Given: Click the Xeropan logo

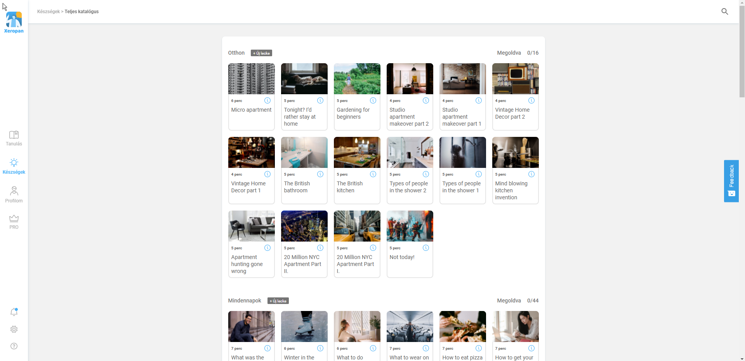Looking at the screenshot, I should [x=14, y=22].
